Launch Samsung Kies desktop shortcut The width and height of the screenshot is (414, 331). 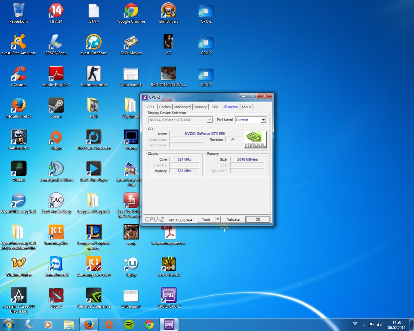[x=56, y=235]
